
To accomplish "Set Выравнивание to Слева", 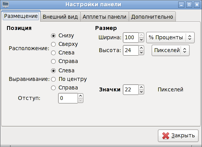I will tap(53, 71).
